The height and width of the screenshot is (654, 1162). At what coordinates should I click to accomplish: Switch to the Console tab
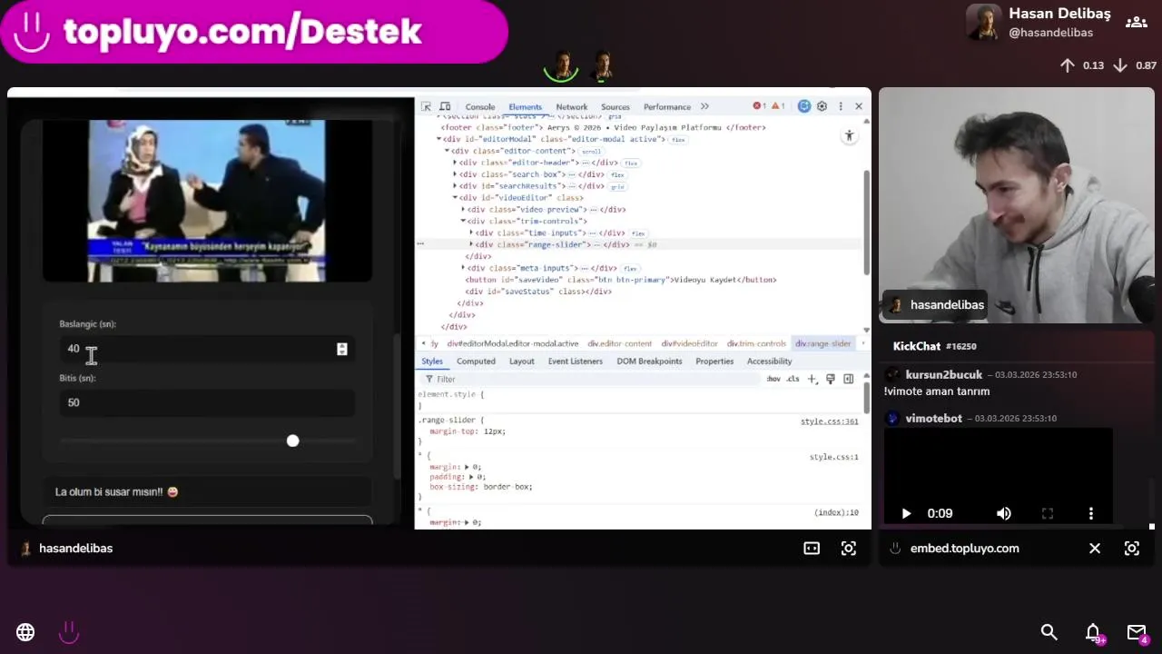480,107
